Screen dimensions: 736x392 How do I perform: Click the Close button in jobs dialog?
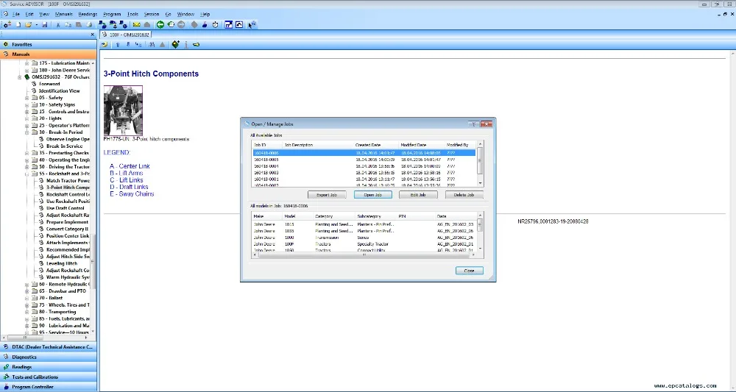click(x=469, y=271)
